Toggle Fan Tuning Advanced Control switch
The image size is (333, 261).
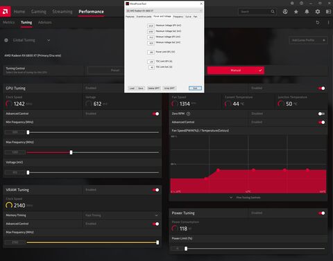click(321, 122)
